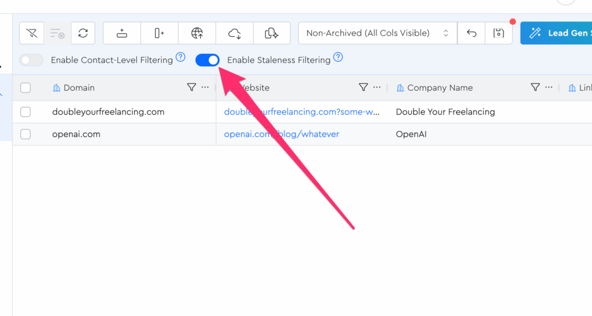Open the Non-Archived view dropdown
592x316 pixels.
pyautogui.click(x=378, y=33)
